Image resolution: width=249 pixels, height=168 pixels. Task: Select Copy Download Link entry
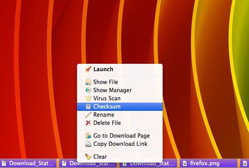click(x=120, y=144)
